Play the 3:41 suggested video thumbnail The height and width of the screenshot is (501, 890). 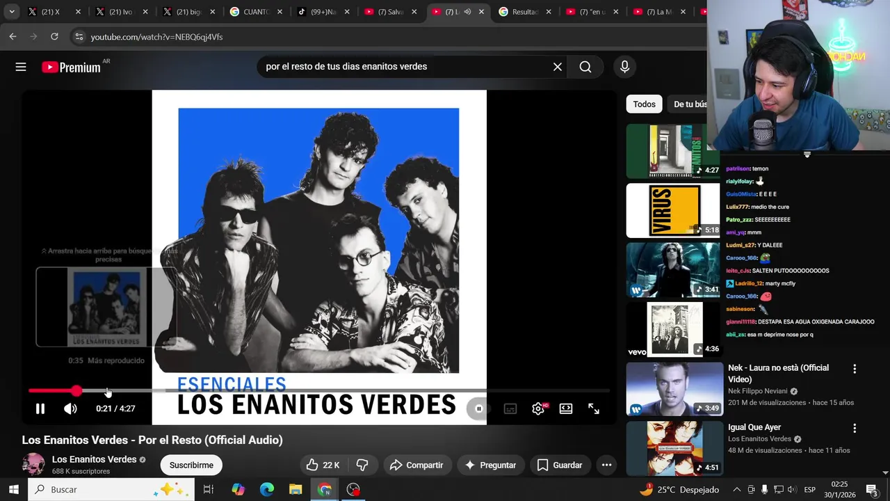click(x=673, y=270)
